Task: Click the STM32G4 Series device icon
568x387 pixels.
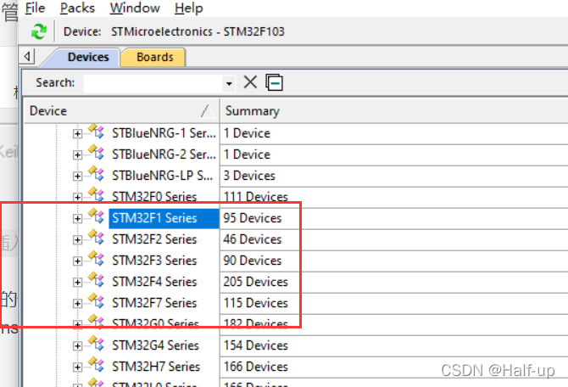Action: 97,344
